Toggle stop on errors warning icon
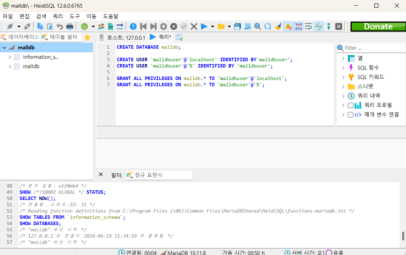This screenshot has width=406, height=255. (288, 26)
